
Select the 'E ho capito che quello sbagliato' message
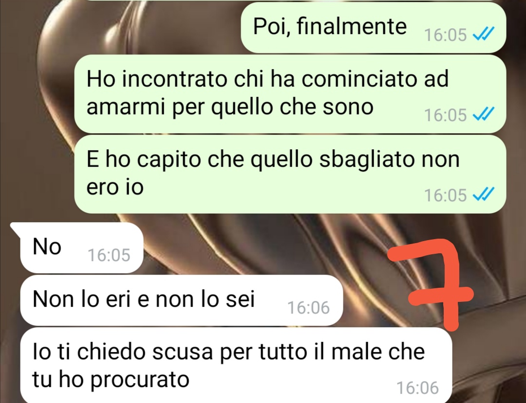coord(290,174)
